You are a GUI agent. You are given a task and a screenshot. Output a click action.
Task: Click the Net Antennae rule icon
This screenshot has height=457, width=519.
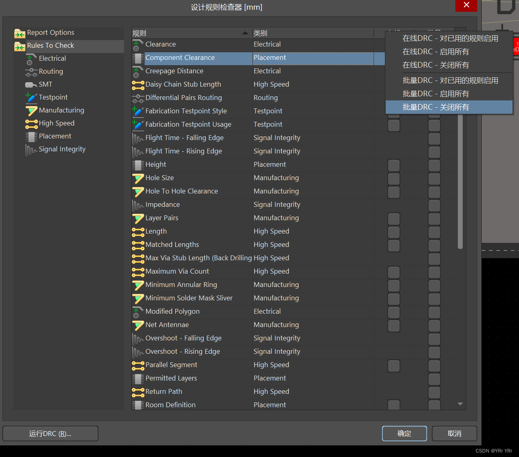click(138, 325)
